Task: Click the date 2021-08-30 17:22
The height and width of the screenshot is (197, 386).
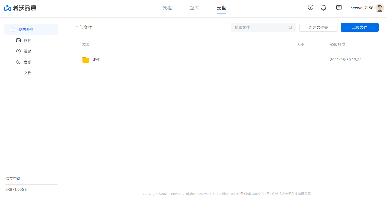Action: click(x=346, y=60)
